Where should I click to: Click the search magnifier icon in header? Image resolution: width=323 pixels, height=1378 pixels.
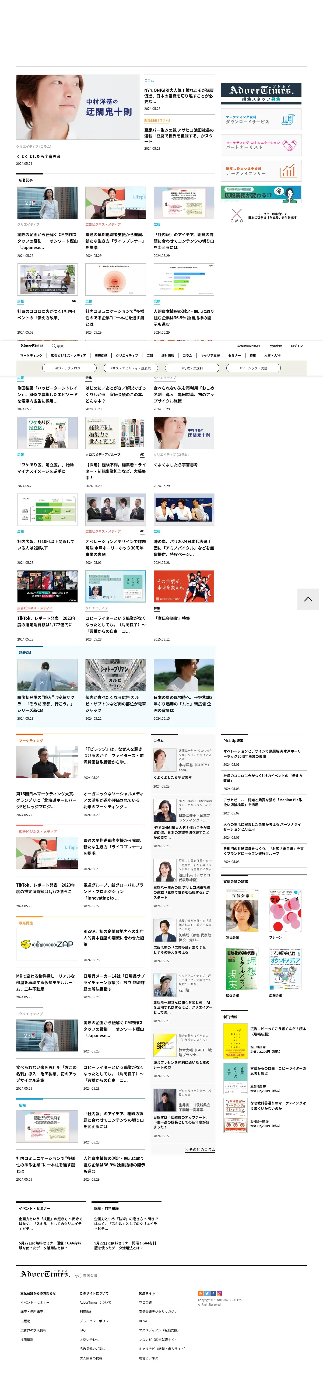coord(54,346)
